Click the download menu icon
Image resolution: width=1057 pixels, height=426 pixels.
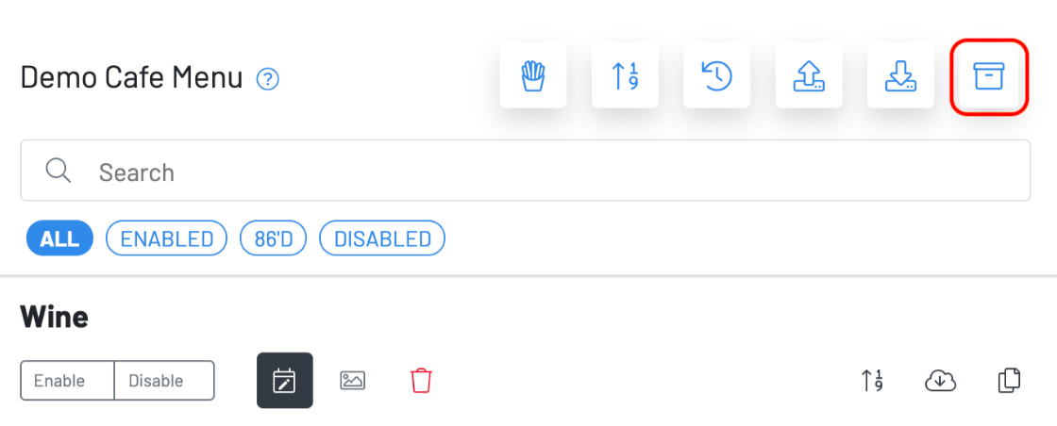900,75
